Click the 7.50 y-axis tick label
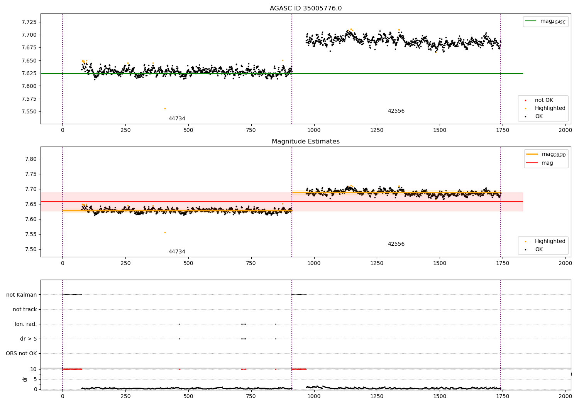Image resolution: width=579 pixels, height=405 pixels. point(30,250)
